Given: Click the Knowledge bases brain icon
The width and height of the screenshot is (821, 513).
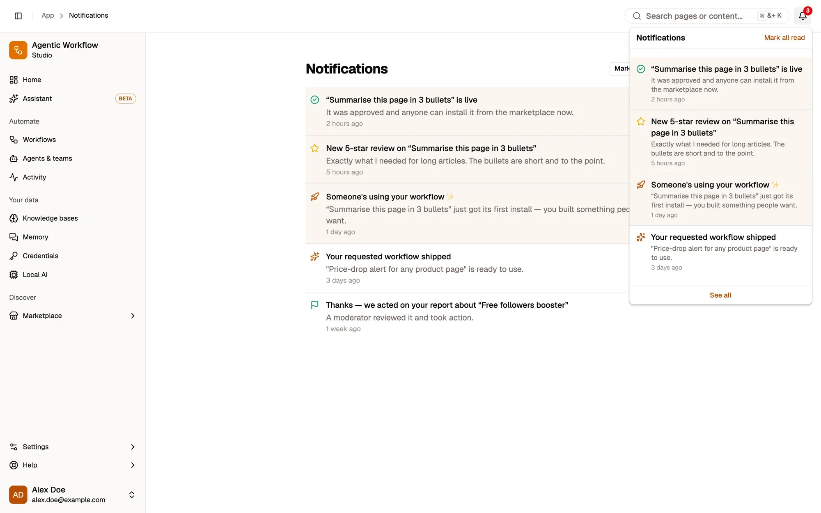Looking at the screenshot, I should [14, 218].
